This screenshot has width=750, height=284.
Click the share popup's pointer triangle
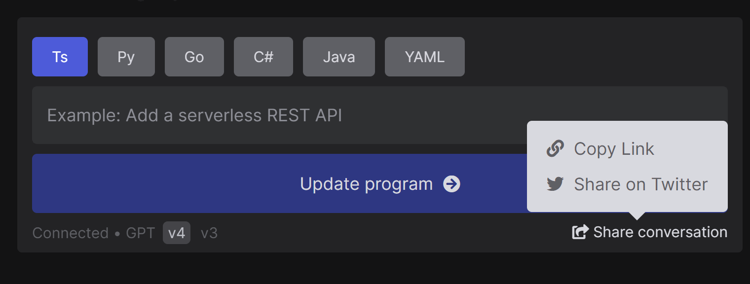tap(637, 215)
